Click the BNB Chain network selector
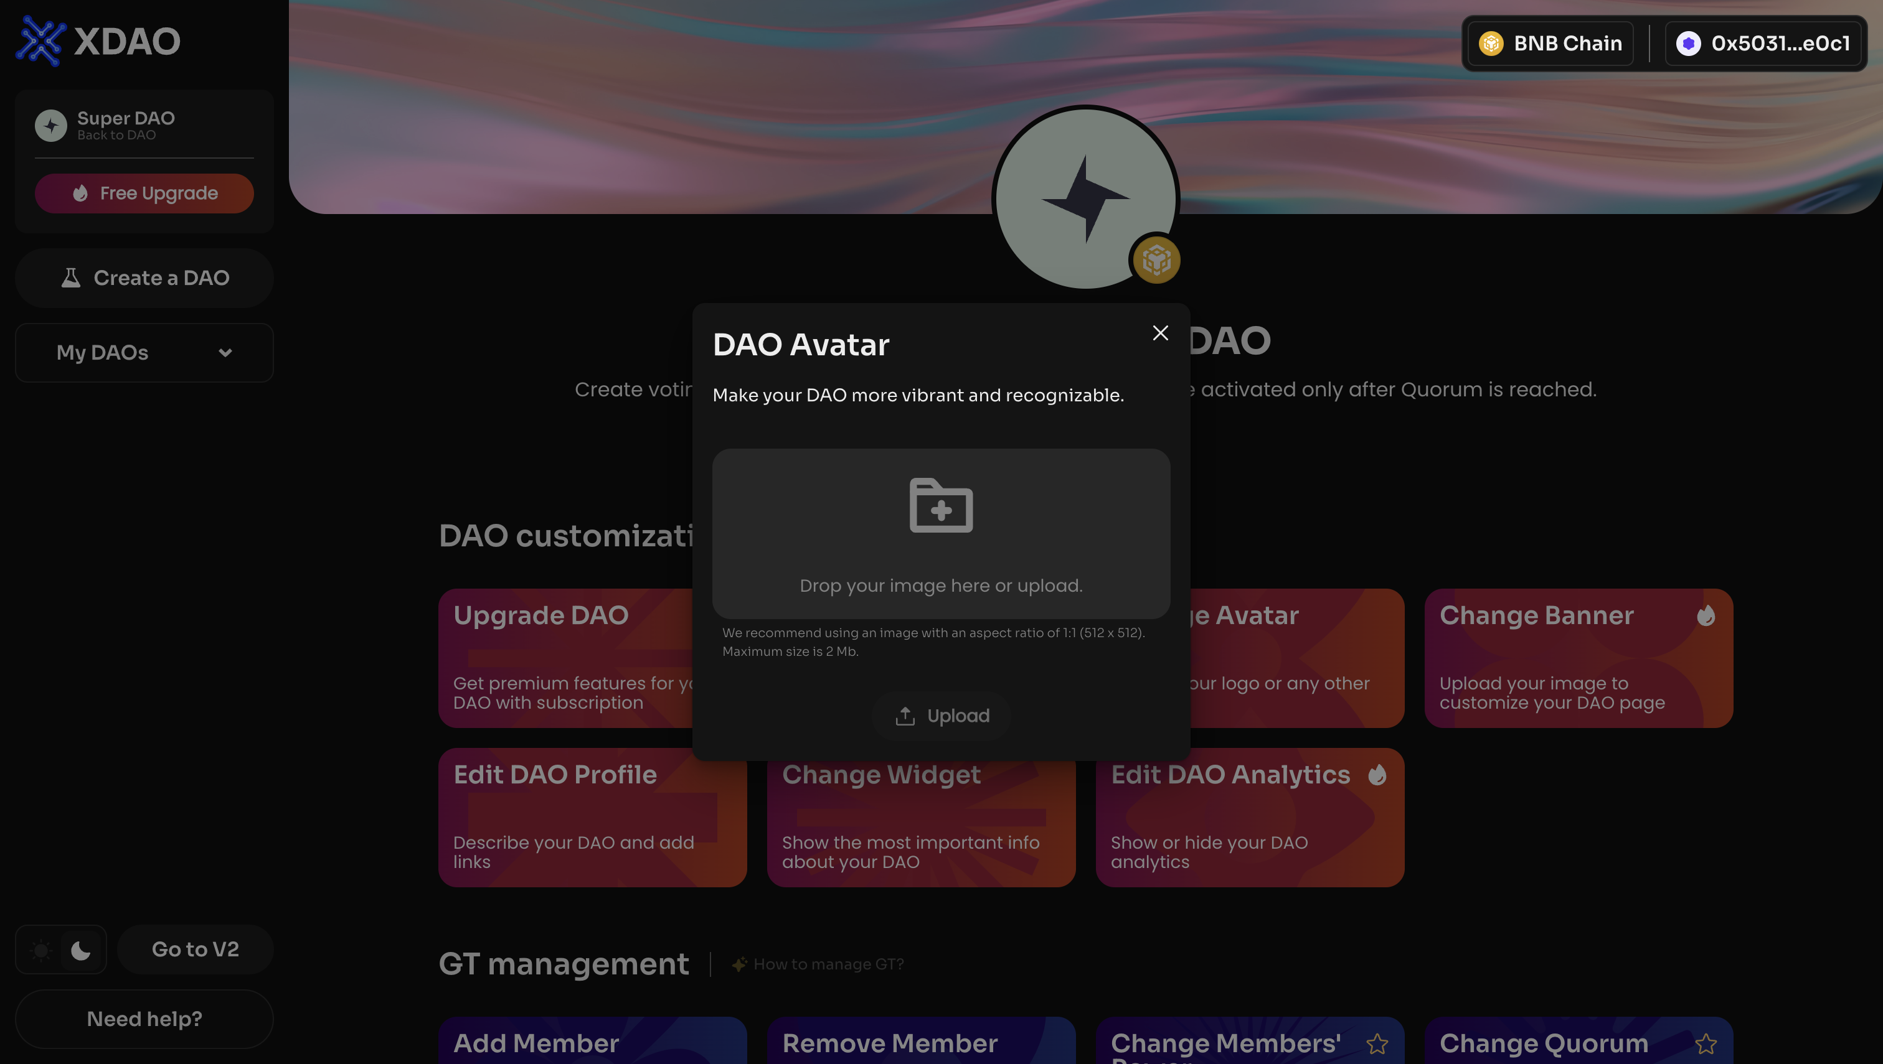Image resolution: width=1883 pixels, height=1064 pixels. tap(1550, 43)
